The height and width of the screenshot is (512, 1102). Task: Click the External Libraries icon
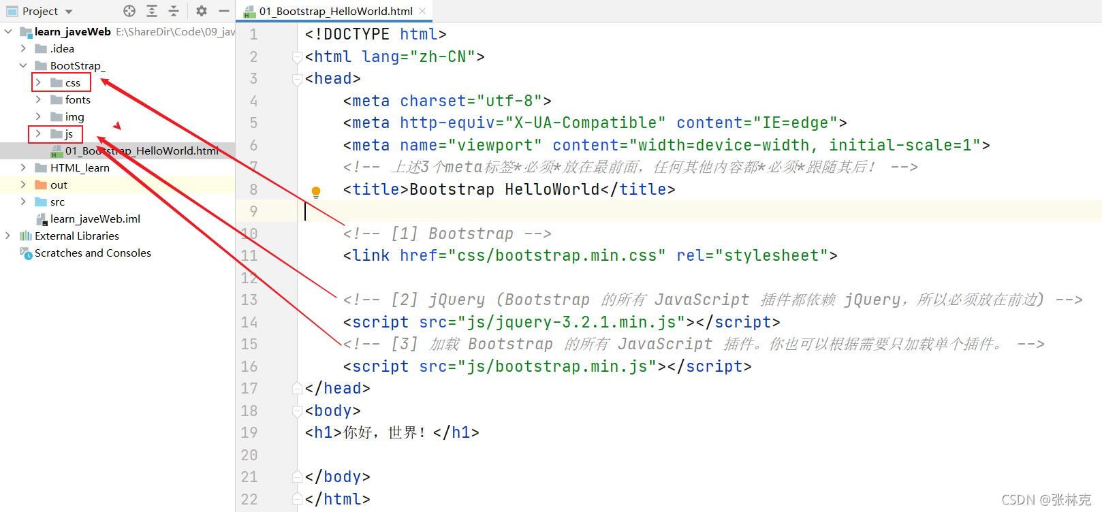click(x=26, y=236)
